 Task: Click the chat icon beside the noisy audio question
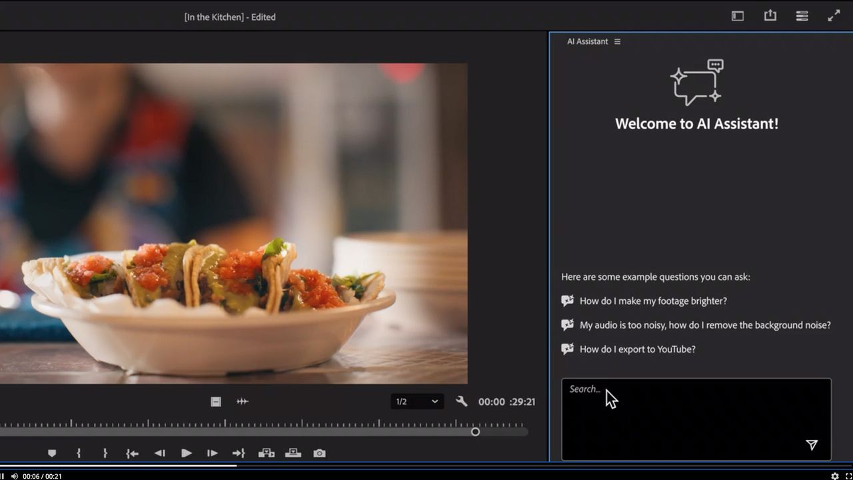click(x=568, y=325)
